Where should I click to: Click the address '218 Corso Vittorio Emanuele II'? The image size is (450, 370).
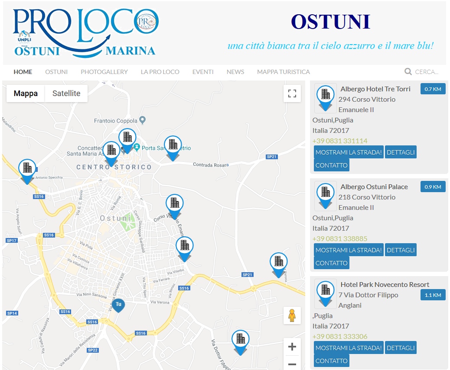pos(367,202)
